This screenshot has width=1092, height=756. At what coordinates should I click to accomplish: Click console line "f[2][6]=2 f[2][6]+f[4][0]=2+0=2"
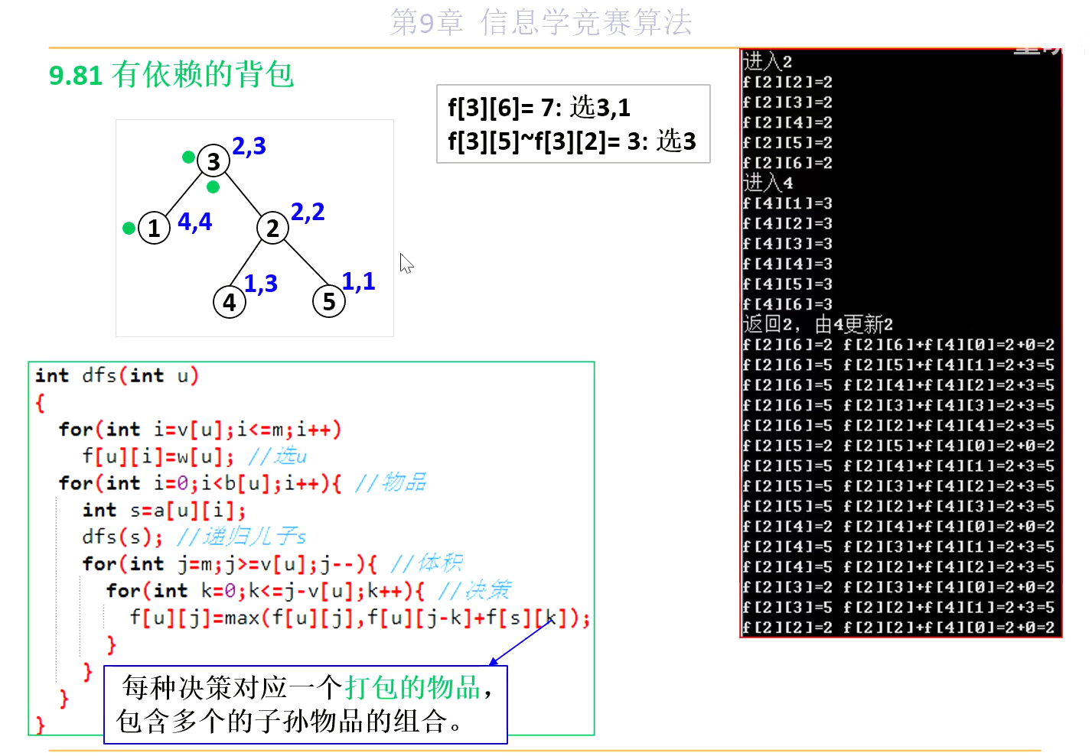898,345
